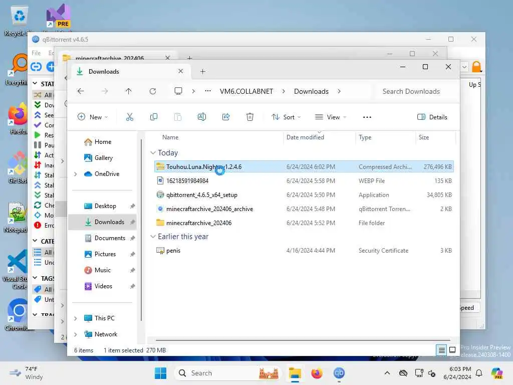This screenshot has width=513, height=385.
Task: Click the Firefox desktop shortcut
Action: (x=18, y=118)
